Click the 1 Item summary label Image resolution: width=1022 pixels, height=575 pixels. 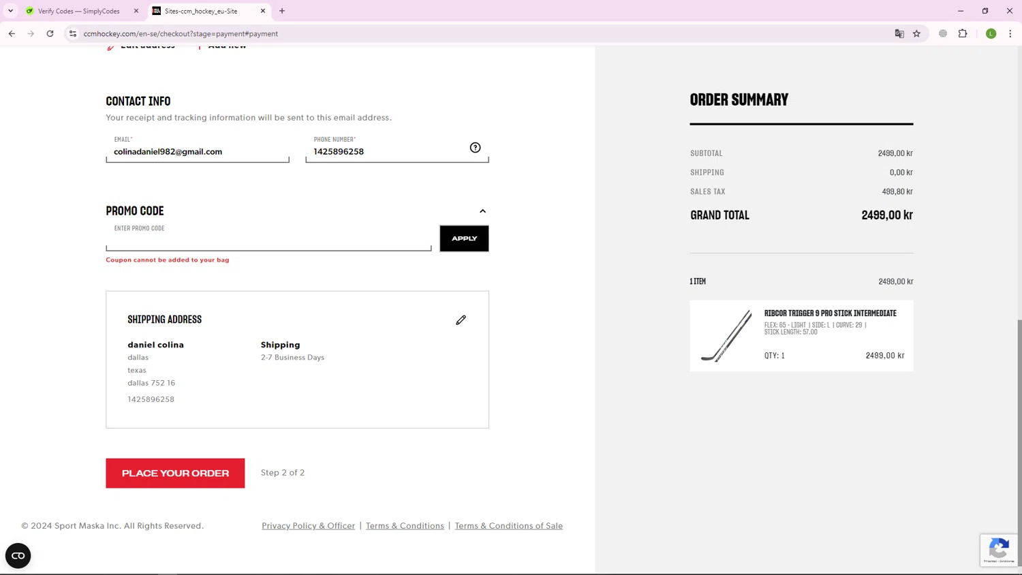(x=698, y=281)
